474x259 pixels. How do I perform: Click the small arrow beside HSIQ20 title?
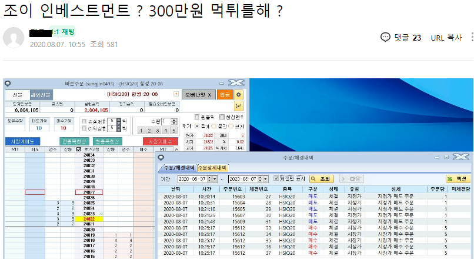[176, 94]
